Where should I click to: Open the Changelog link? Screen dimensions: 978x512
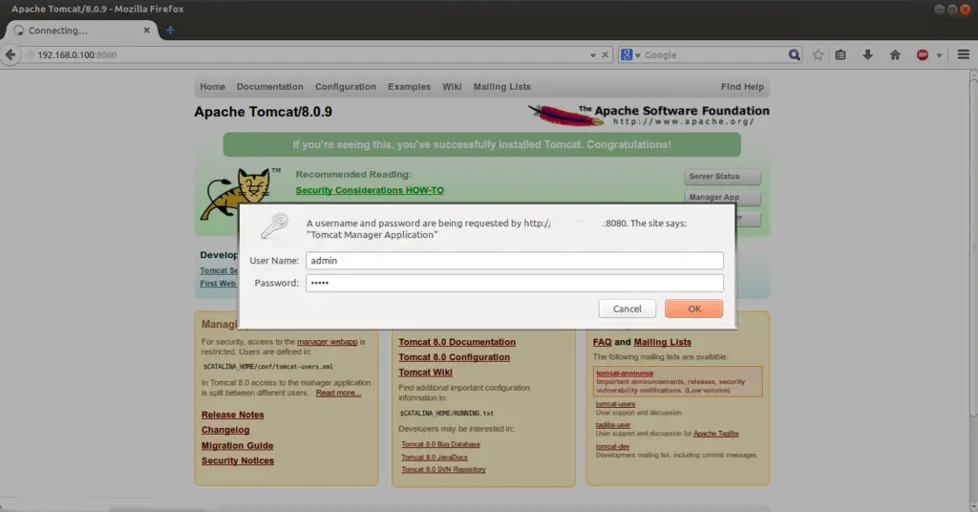click(x=225, y=430)
